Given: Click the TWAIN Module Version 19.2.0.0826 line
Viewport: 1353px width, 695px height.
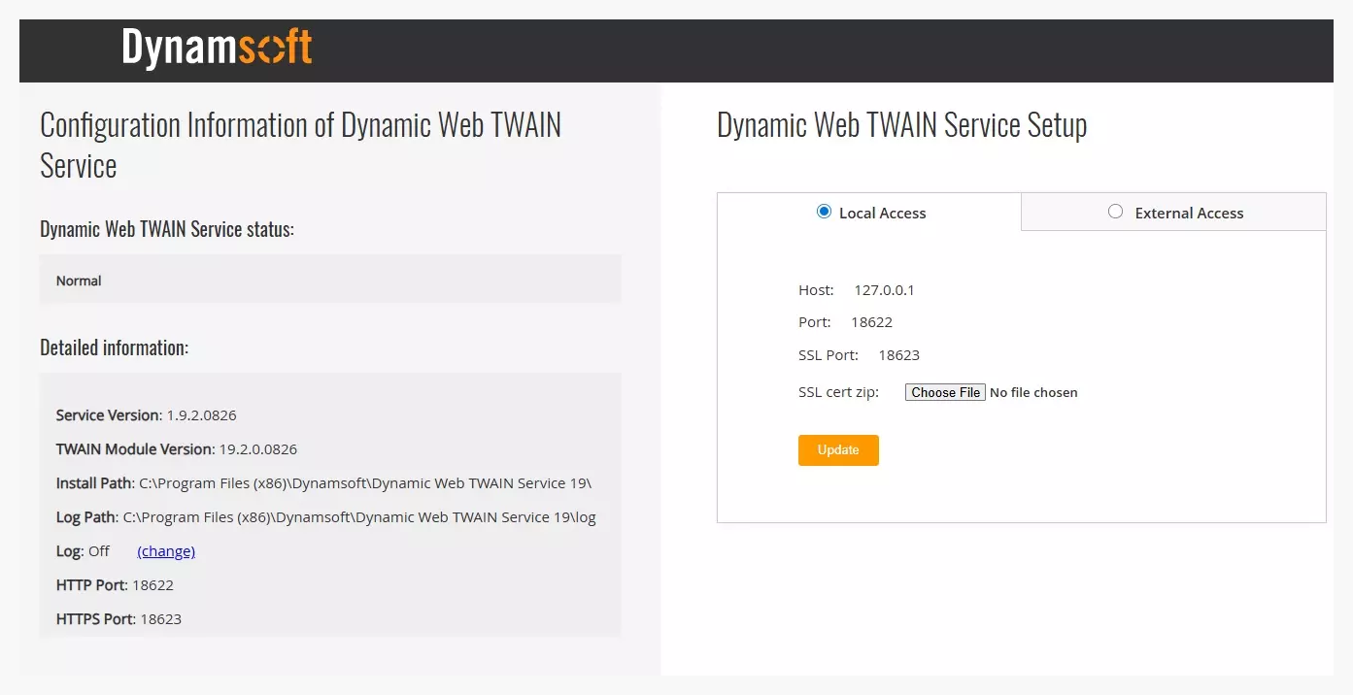Looking at the screenshot, I should tap(177, 449).
